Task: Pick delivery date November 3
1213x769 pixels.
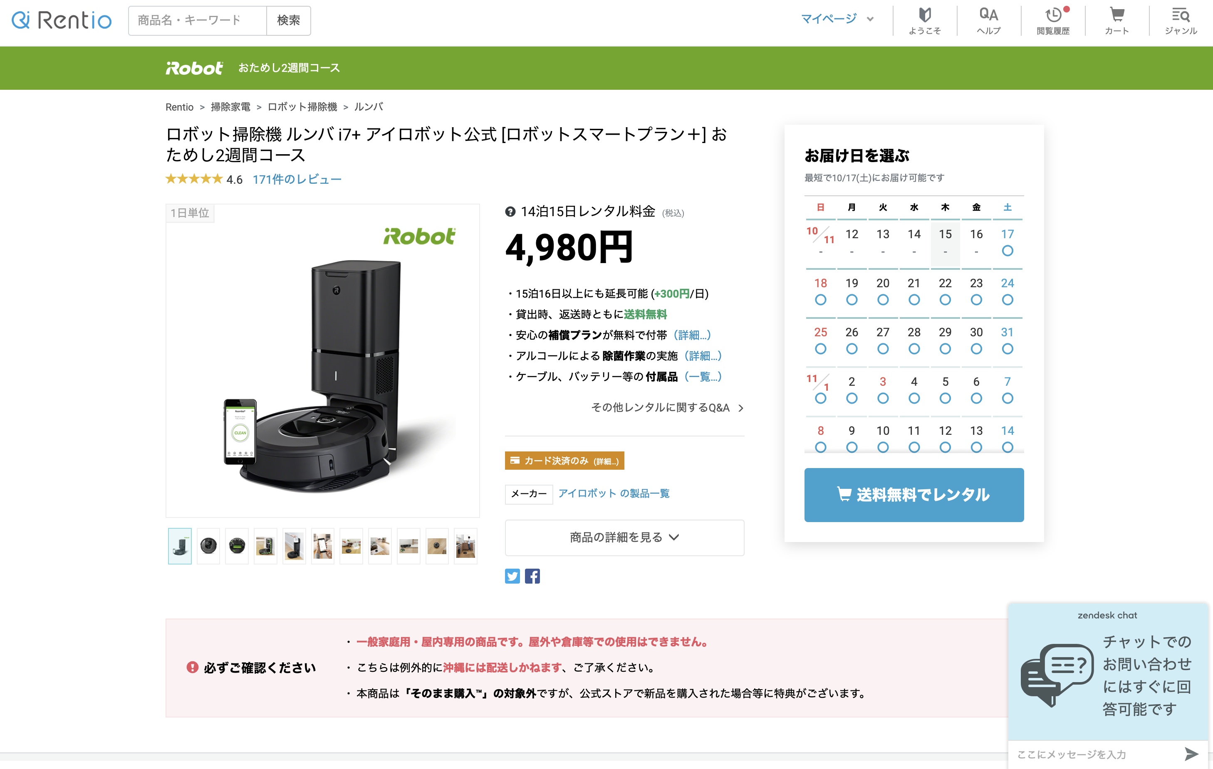Action: 883,390
